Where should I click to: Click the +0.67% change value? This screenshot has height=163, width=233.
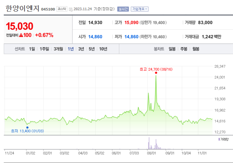click(x=44, y=35)
